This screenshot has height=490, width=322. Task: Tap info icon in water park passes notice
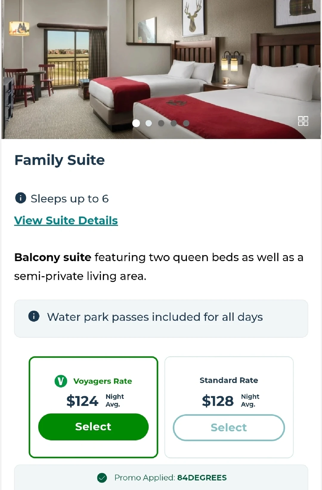tap(34, 316)
